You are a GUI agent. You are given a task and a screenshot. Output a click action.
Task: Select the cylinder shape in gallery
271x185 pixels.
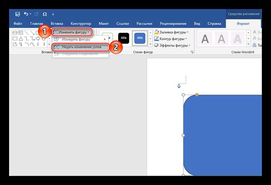(15, 33)
